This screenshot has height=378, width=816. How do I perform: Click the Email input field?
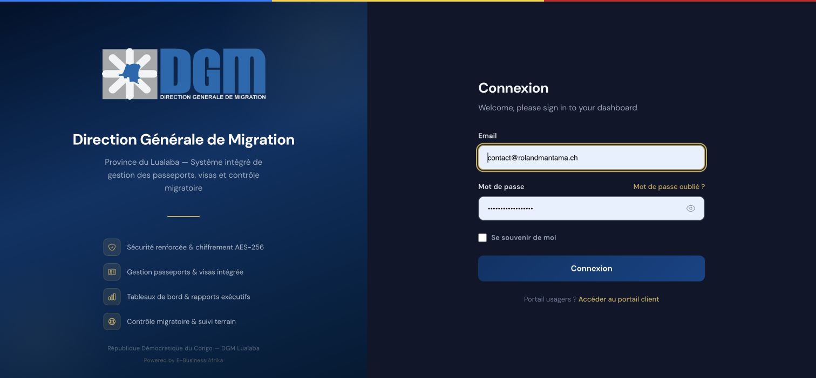pyautogui.click(x=591, y=158)
